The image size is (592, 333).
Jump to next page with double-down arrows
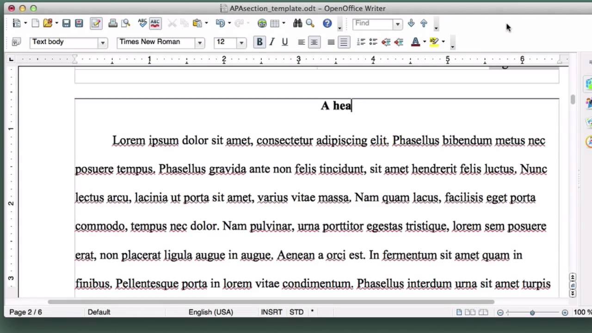(x=573, y=293)
